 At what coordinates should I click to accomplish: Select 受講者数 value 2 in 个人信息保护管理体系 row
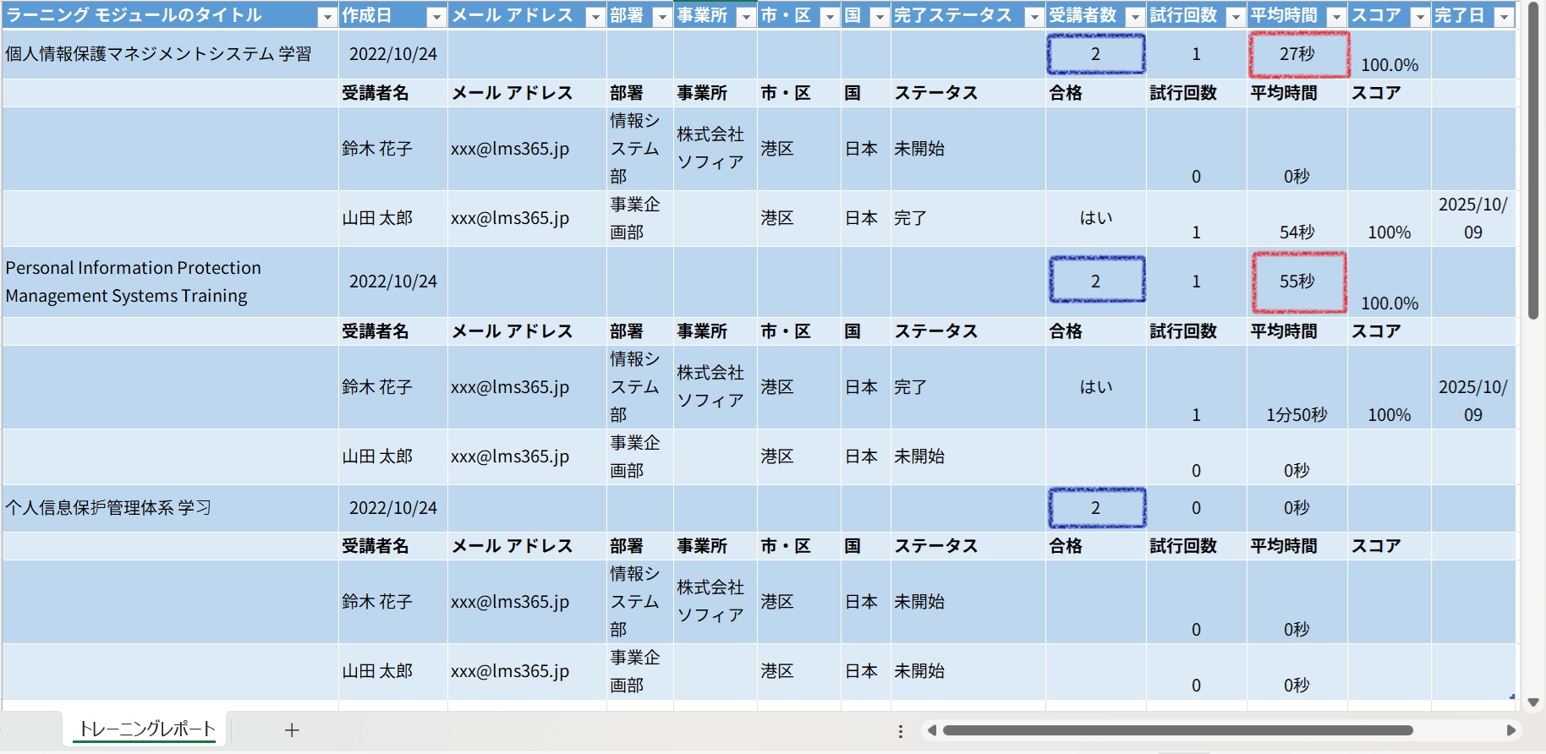point(1096,508)
